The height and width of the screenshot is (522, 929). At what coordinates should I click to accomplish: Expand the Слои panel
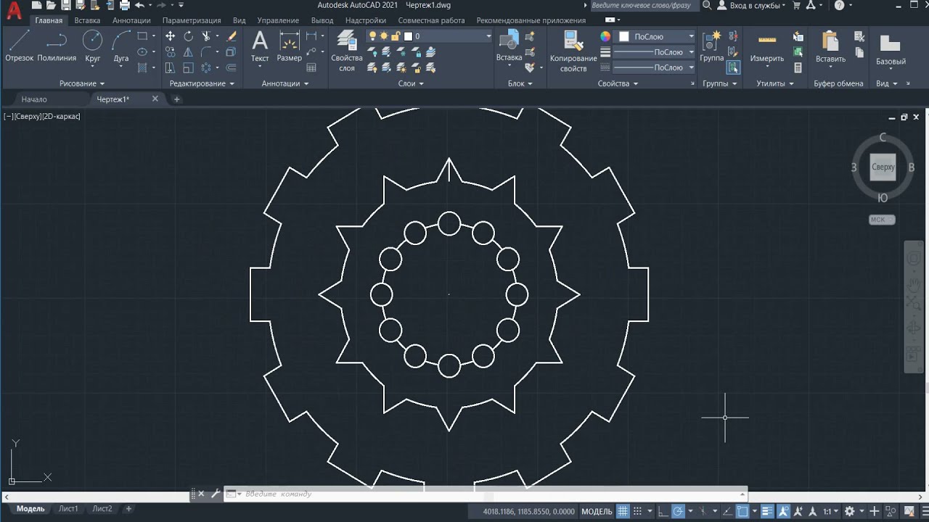tap(411, 83)
